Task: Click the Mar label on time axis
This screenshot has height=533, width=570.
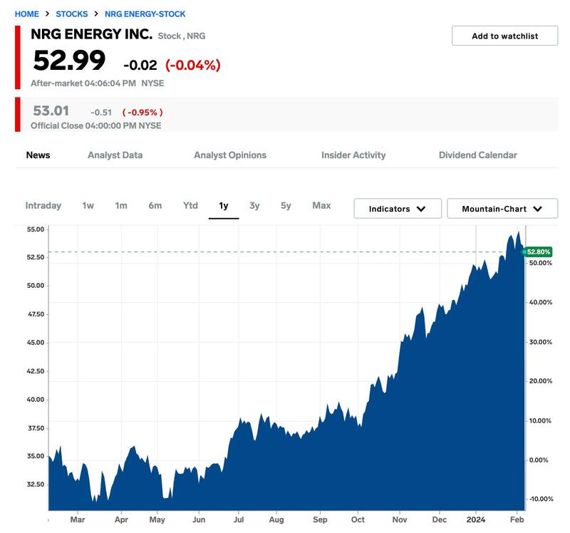Action: click(78, 519)
